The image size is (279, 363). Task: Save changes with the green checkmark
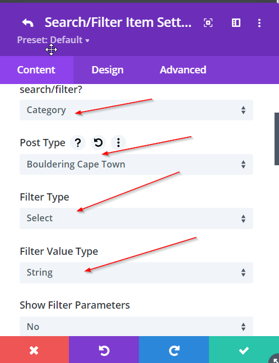coord(244,350)
